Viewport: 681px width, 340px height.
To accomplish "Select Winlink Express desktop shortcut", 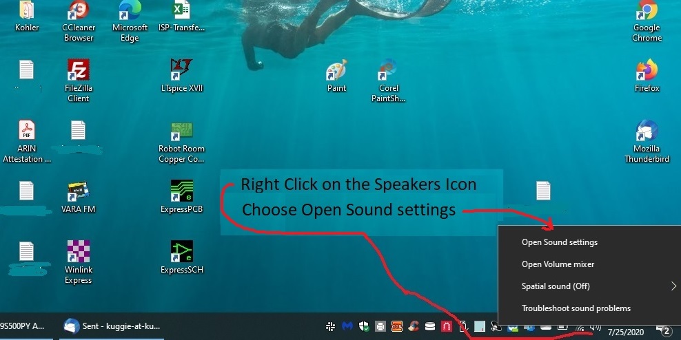I will [79, 263].
